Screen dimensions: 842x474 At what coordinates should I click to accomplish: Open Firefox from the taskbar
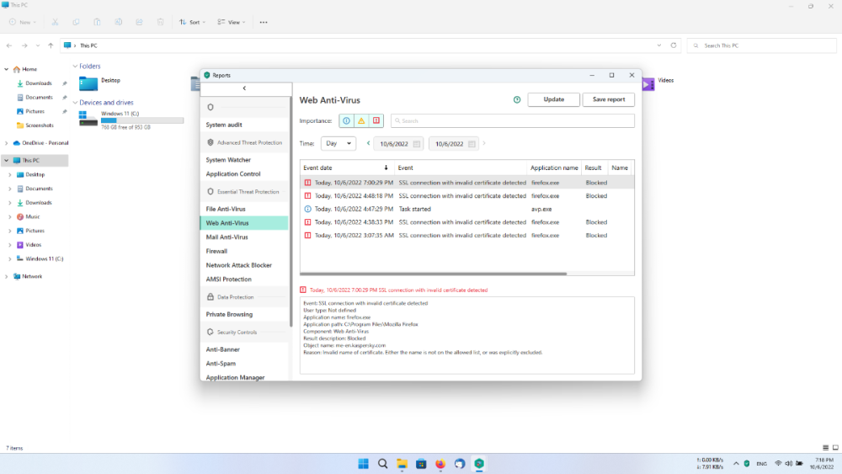[440, 464]
